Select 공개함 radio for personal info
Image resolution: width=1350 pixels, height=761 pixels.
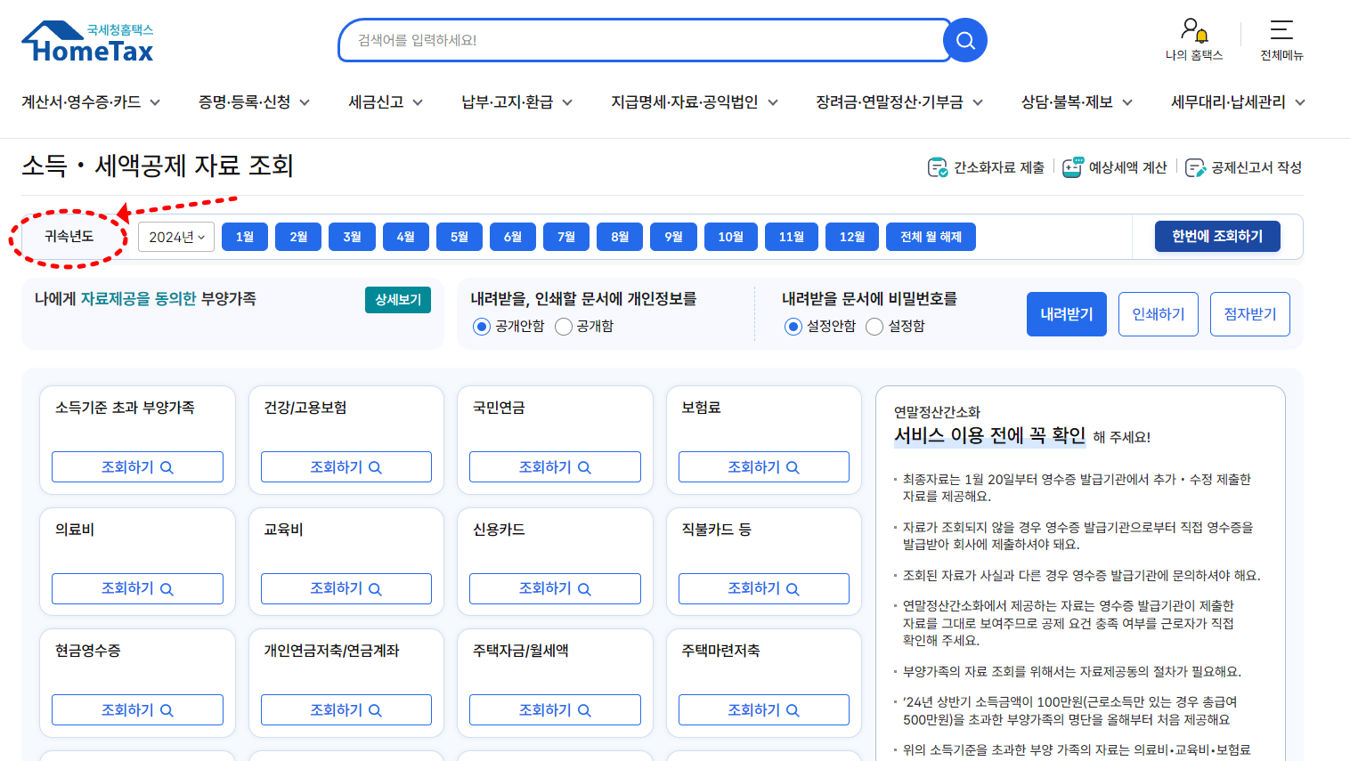point(564,327)
